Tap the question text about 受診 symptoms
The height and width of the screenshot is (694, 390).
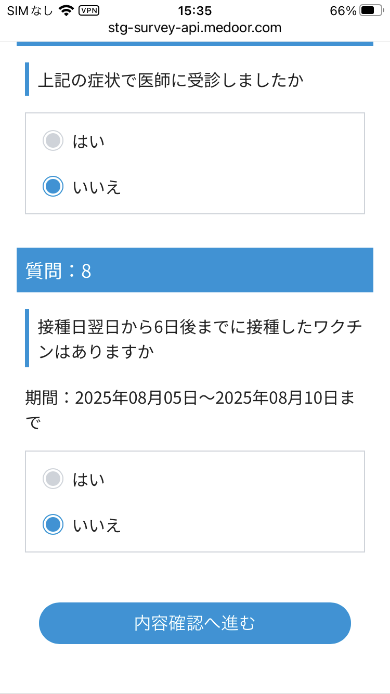point(172,80)
